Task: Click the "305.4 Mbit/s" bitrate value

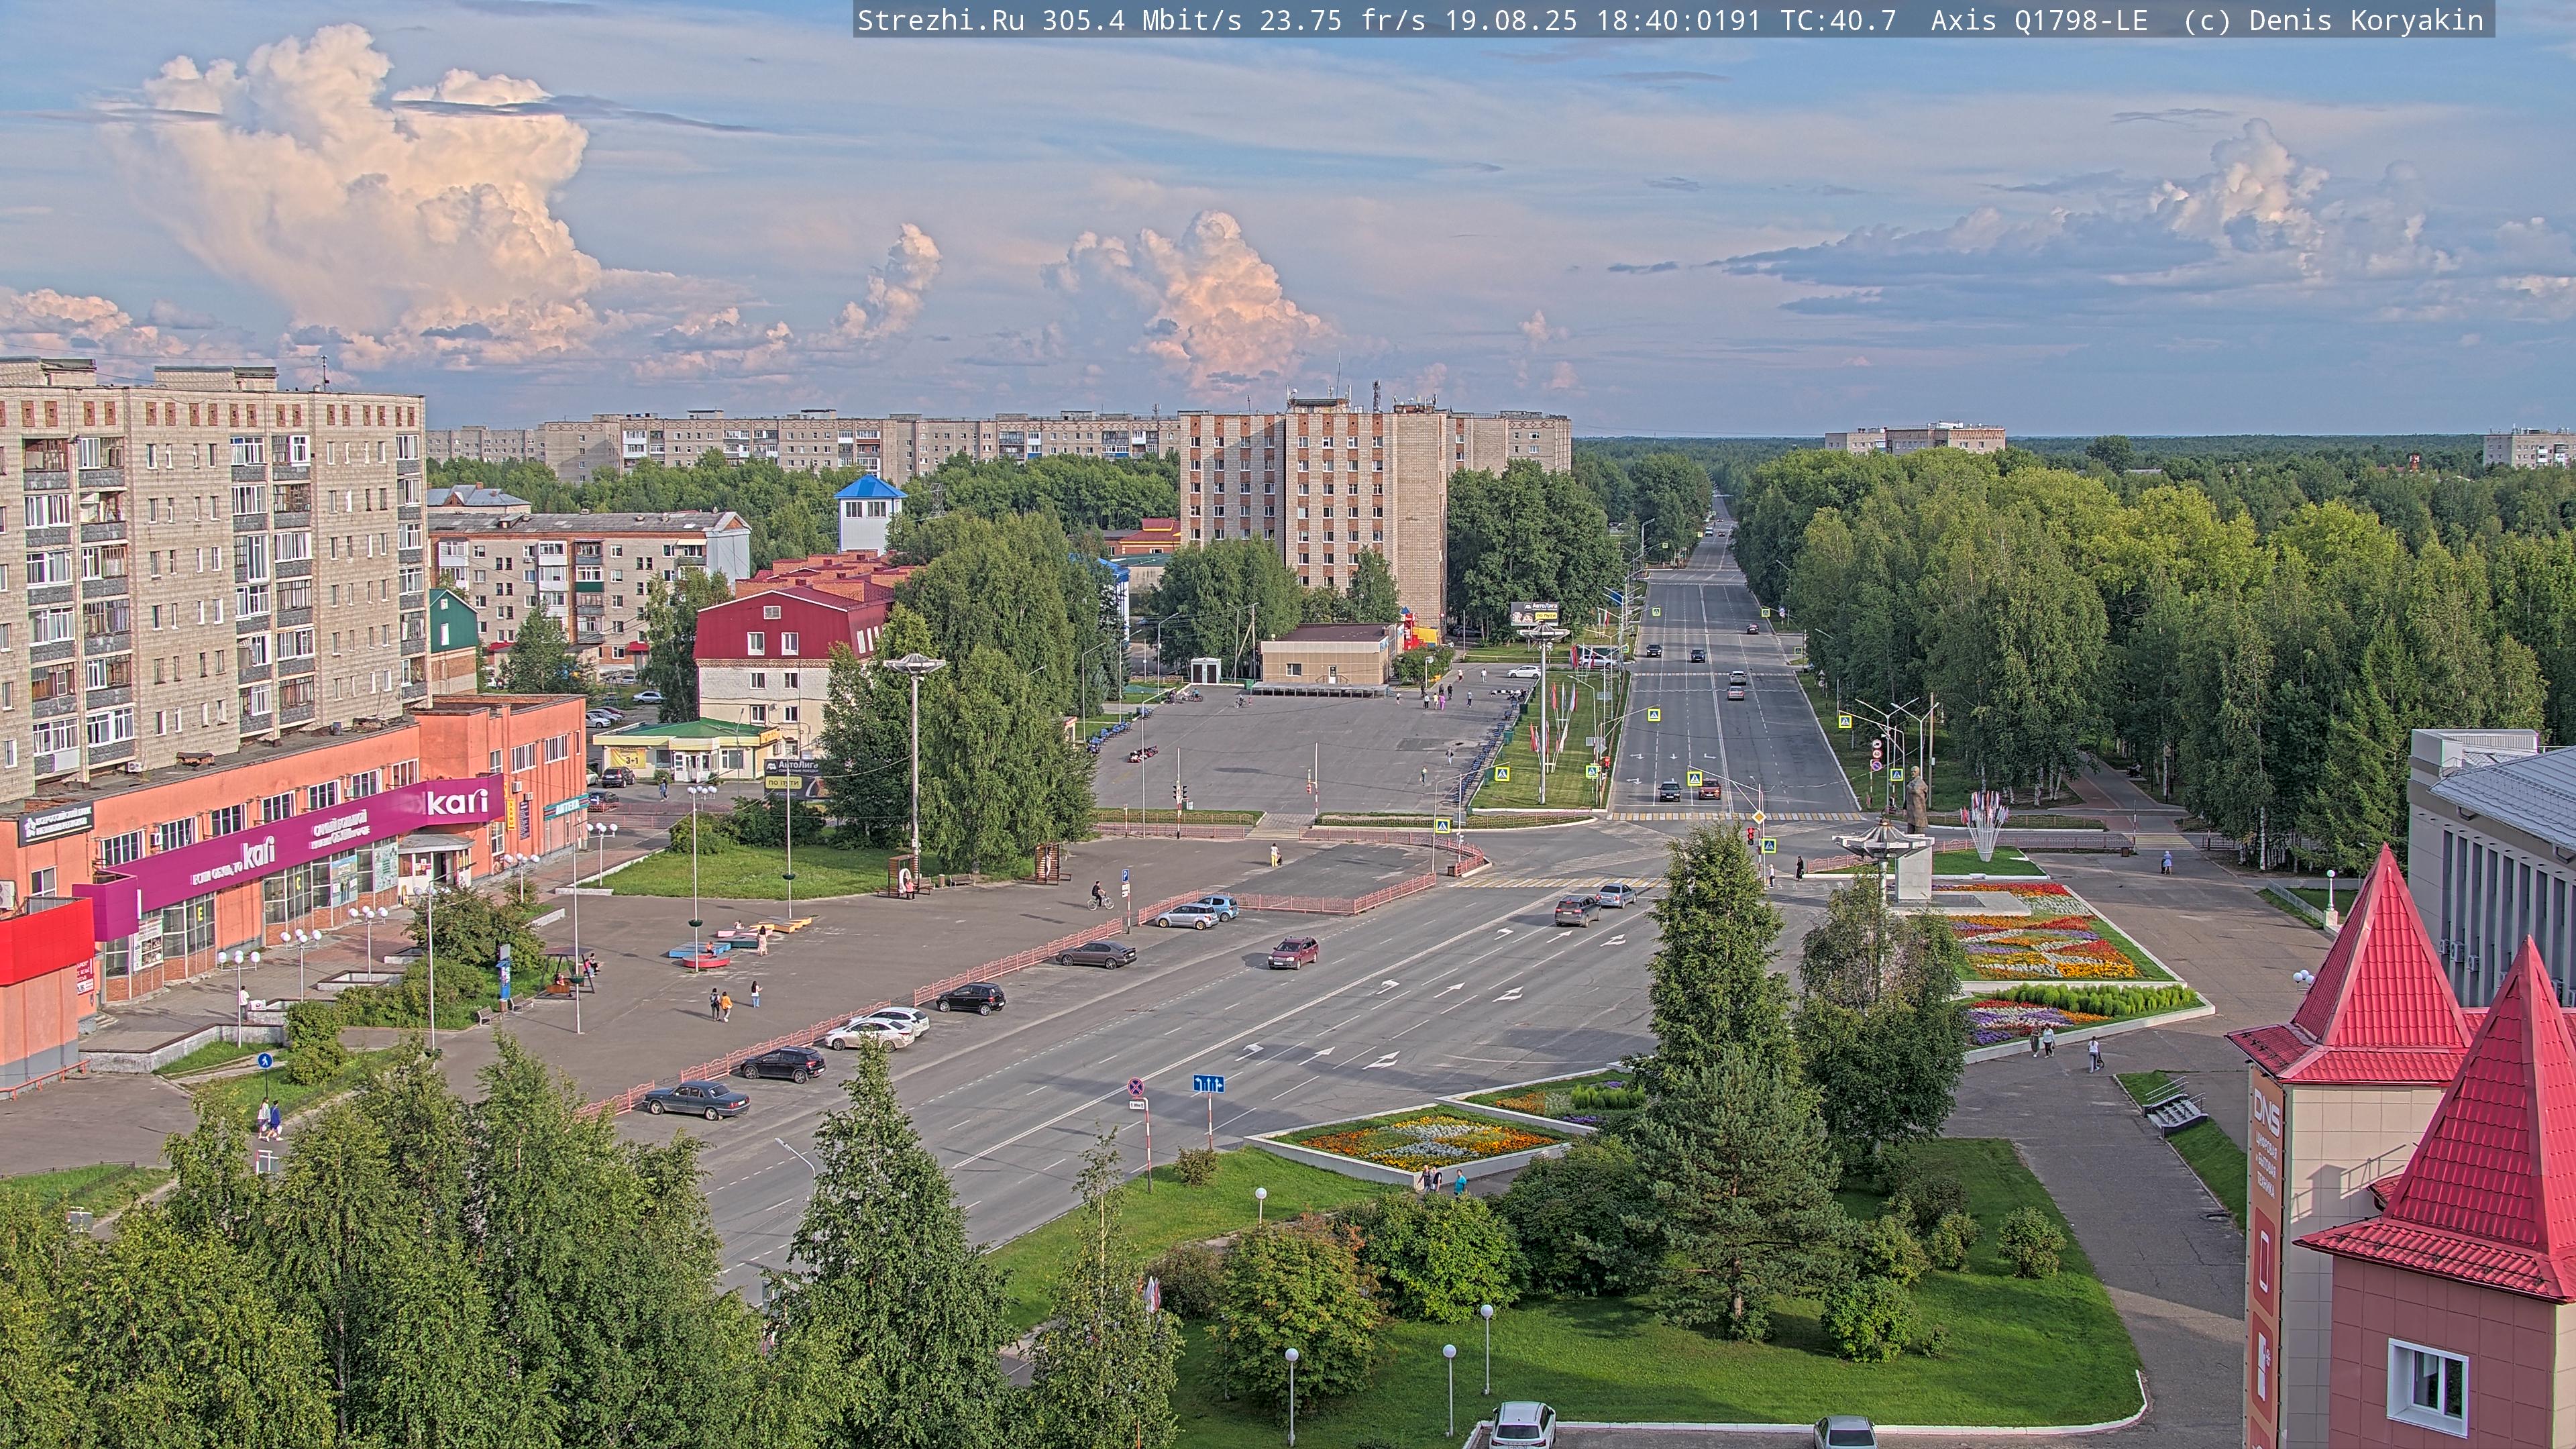Action: [x=1142, y=20]
